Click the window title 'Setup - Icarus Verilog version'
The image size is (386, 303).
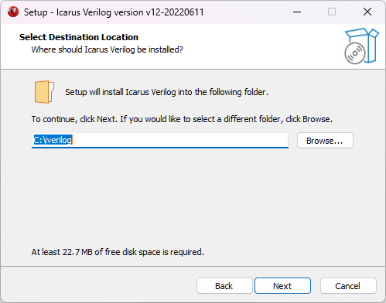click(x=114, y=12)
